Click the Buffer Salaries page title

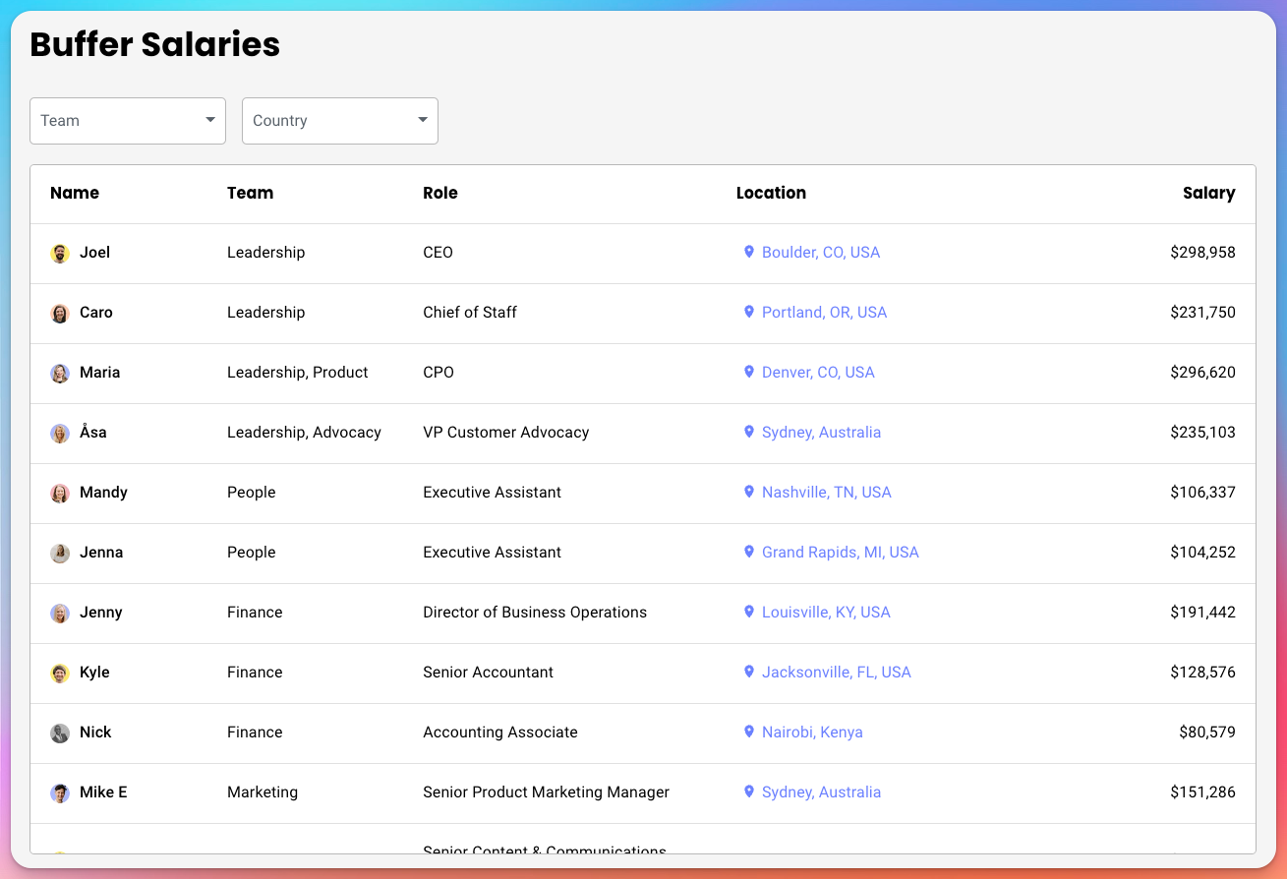click(155, 45)
